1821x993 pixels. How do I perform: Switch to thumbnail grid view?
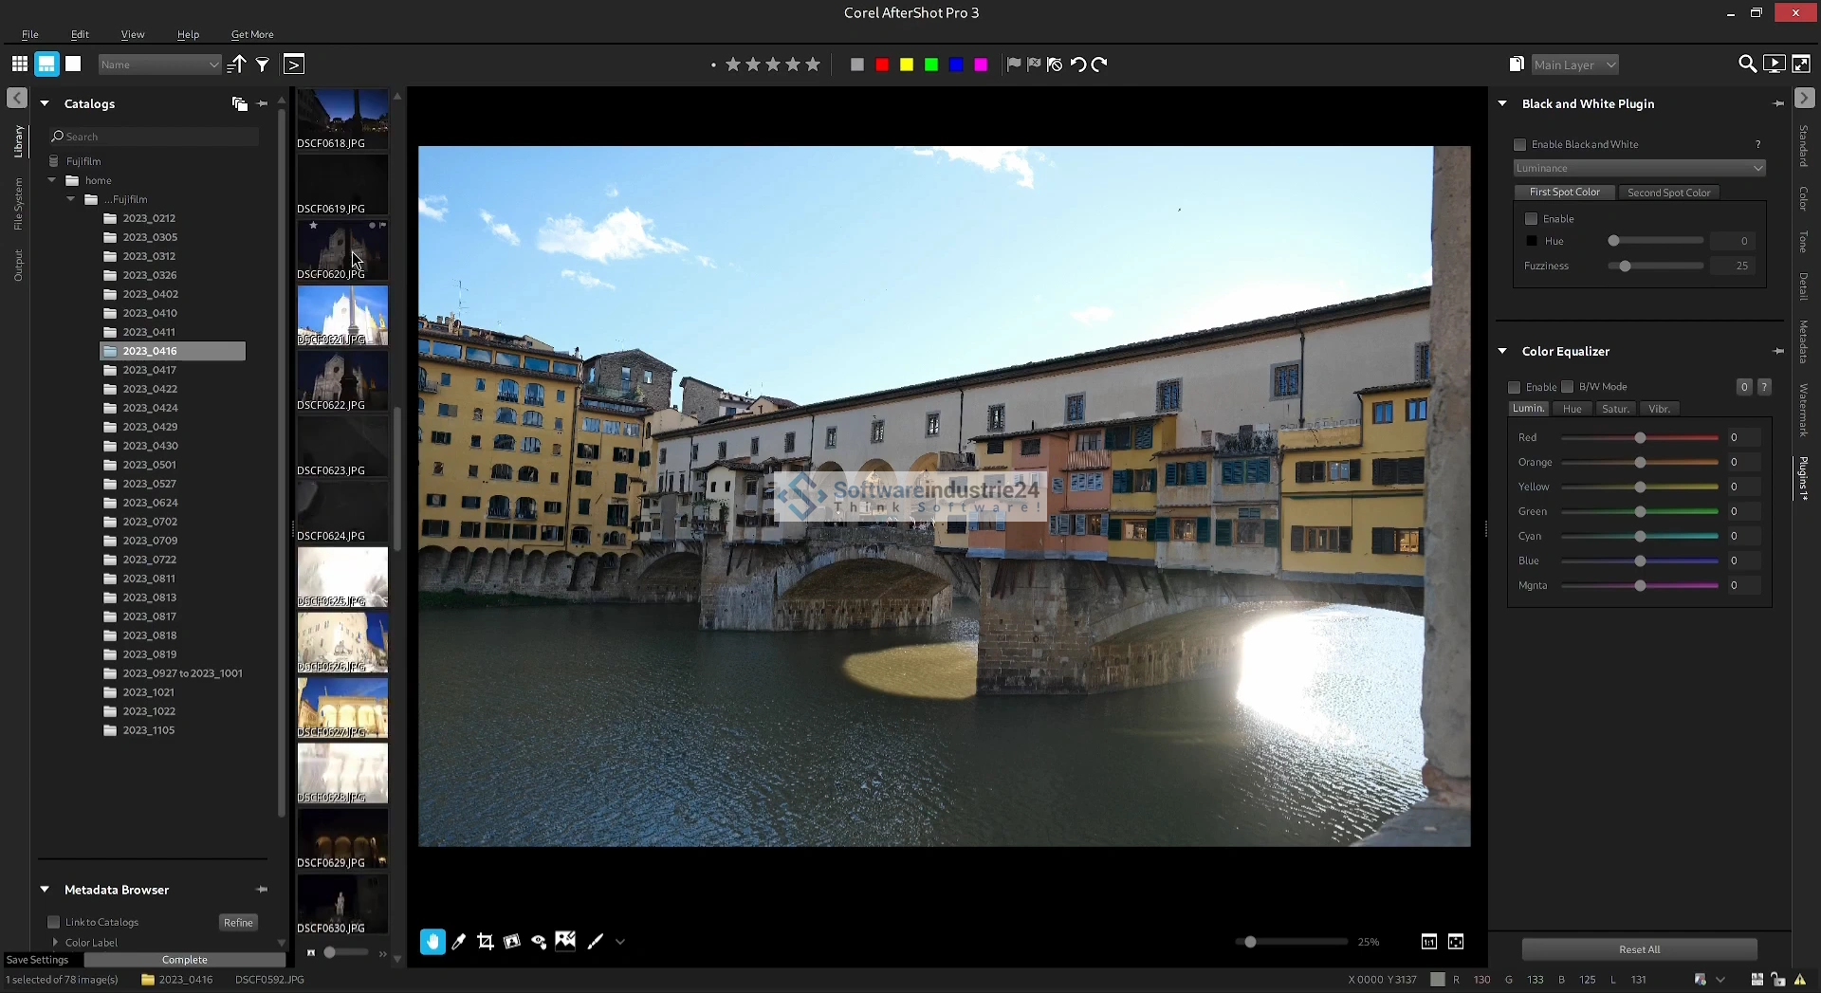click(19, 64)
